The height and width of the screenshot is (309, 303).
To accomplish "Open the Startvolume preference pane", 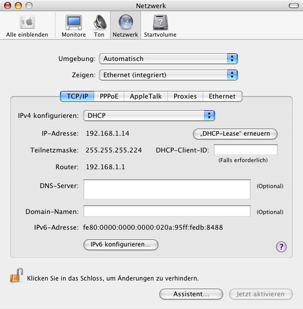I will [x=160, y=26].
